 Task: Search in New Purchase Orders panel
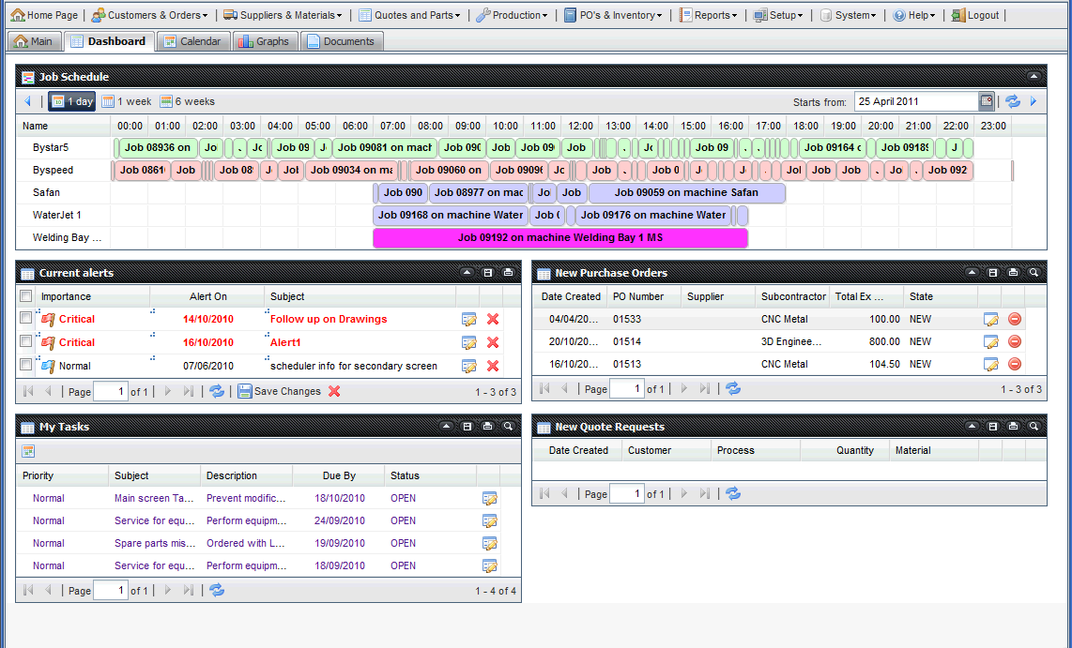(1034, 273)
